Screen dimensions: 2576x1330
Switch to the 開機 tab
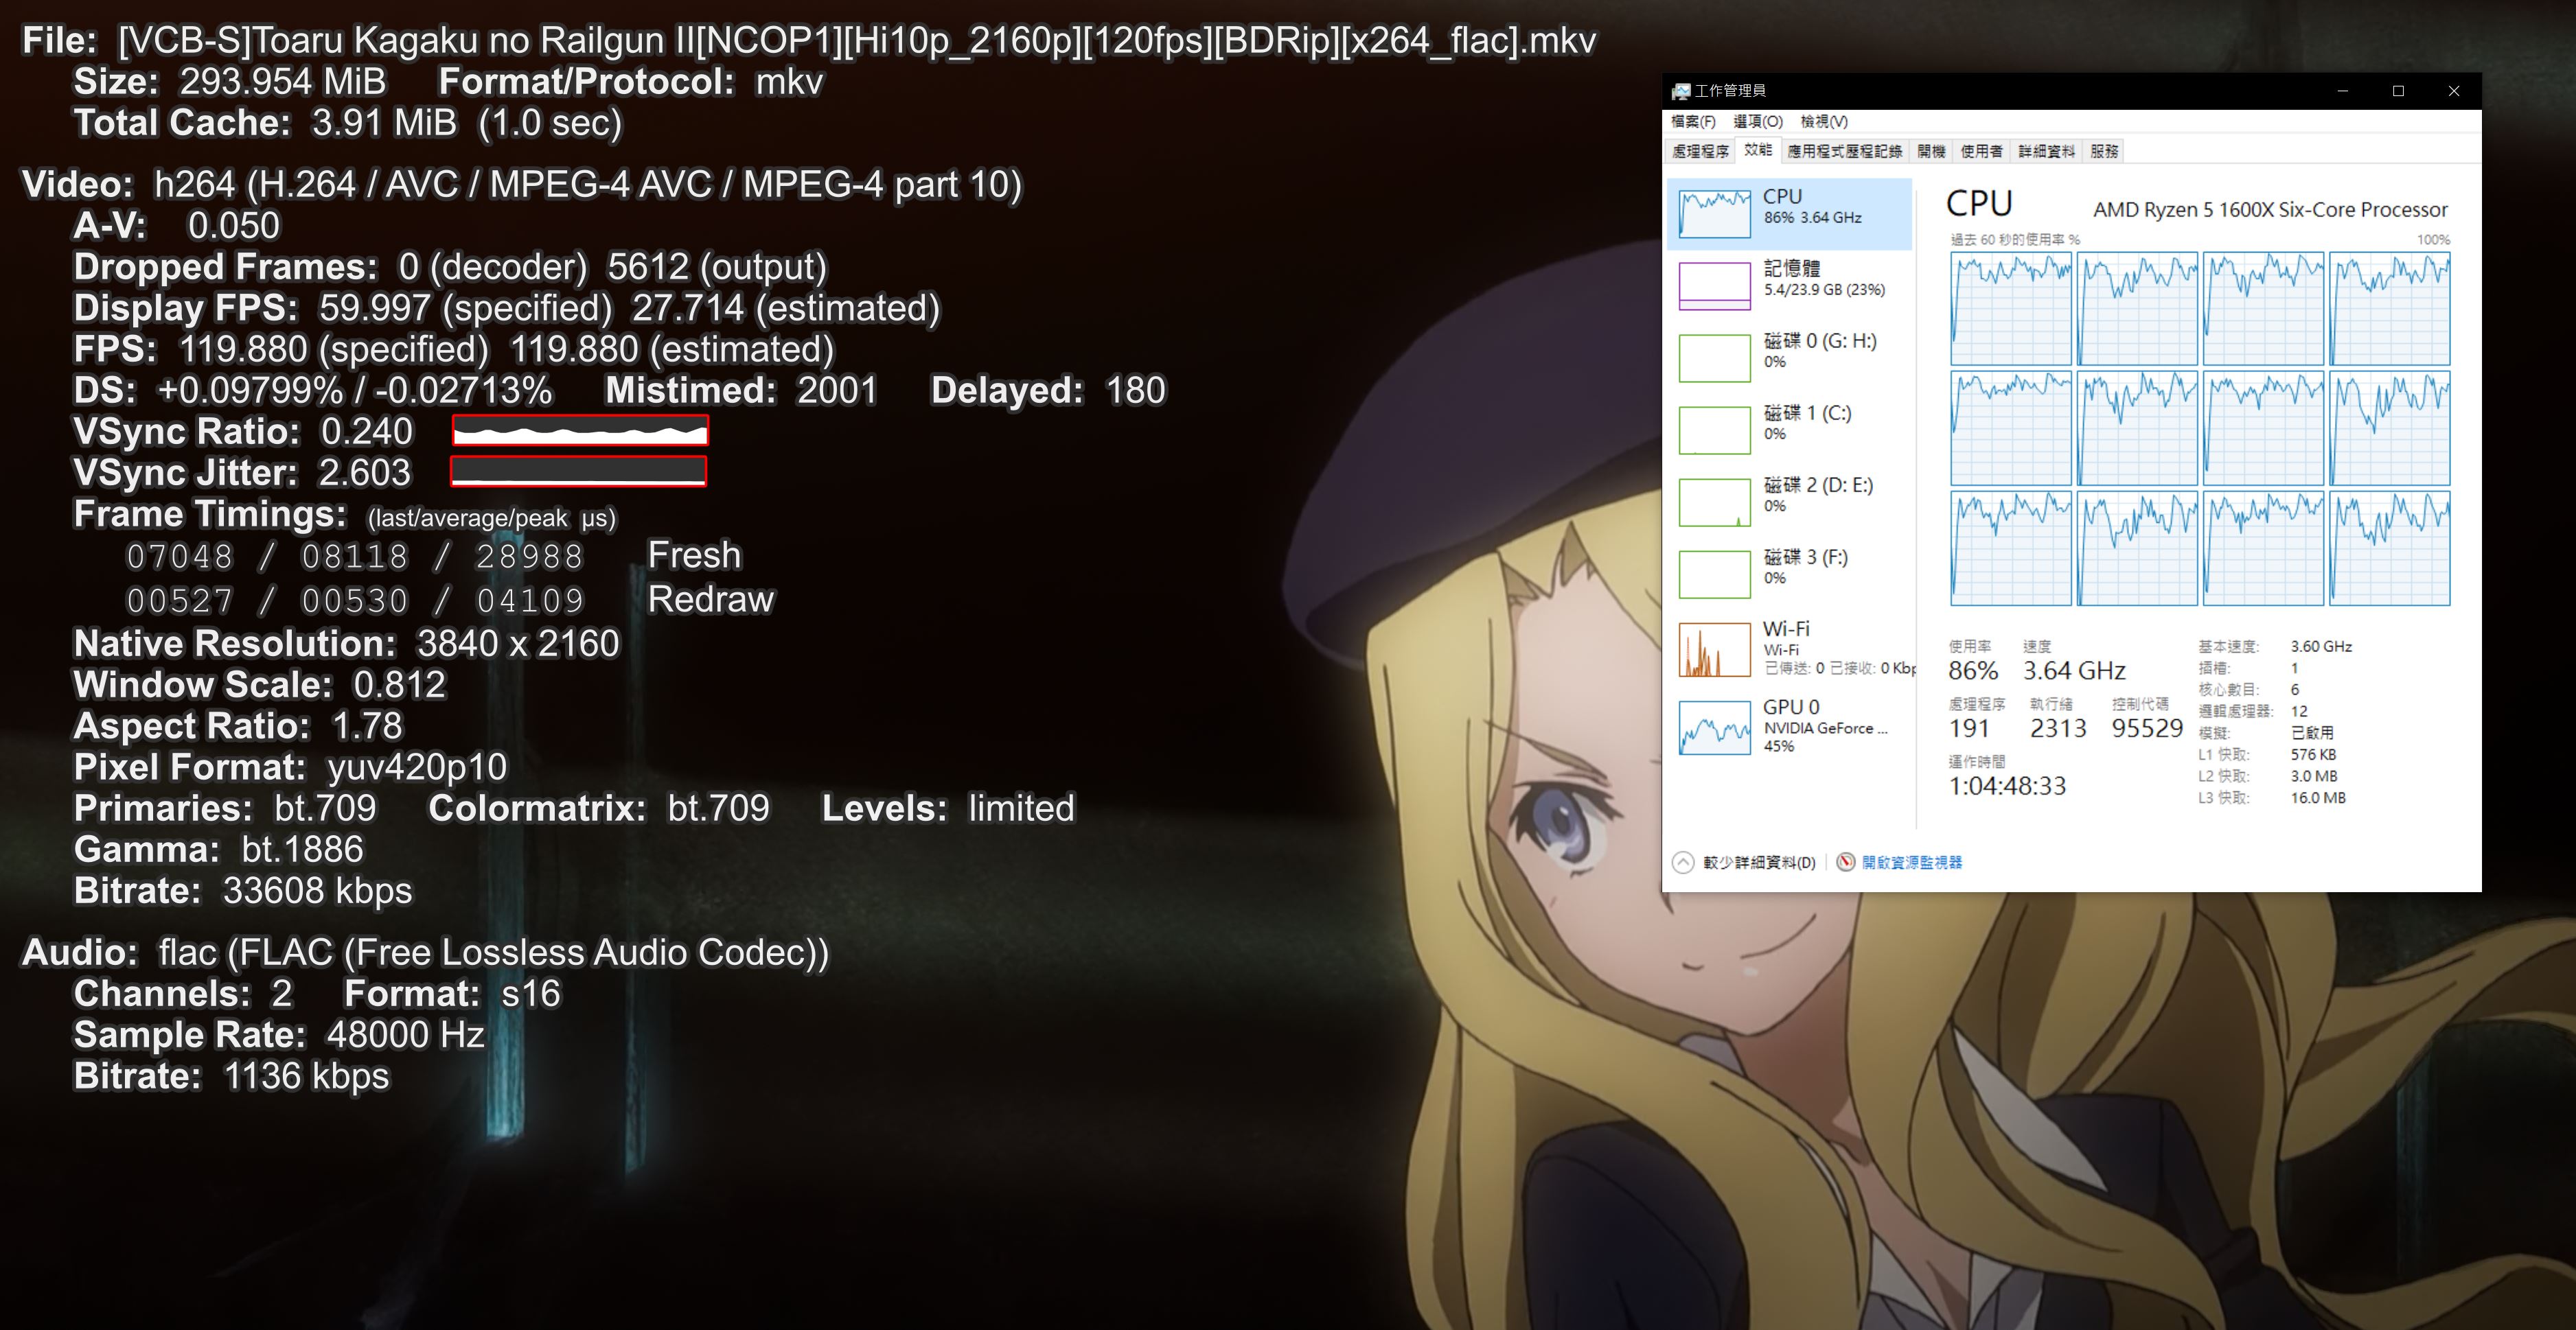point(1931,152)
